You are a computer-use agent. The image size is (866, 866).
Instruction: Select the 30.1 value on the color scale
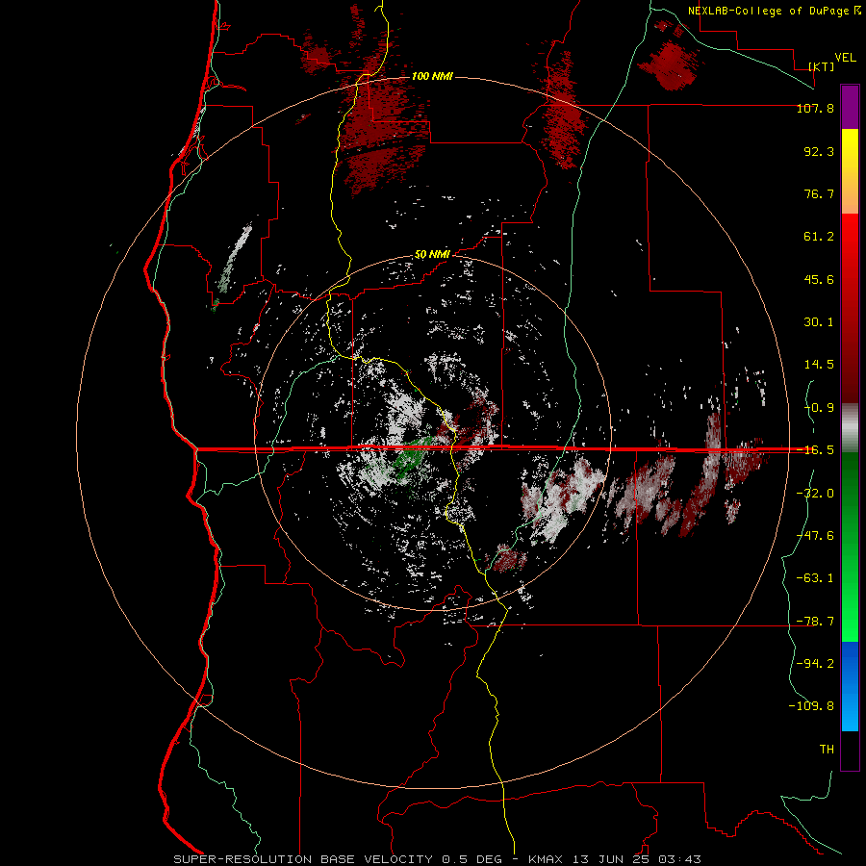point(819,322)
